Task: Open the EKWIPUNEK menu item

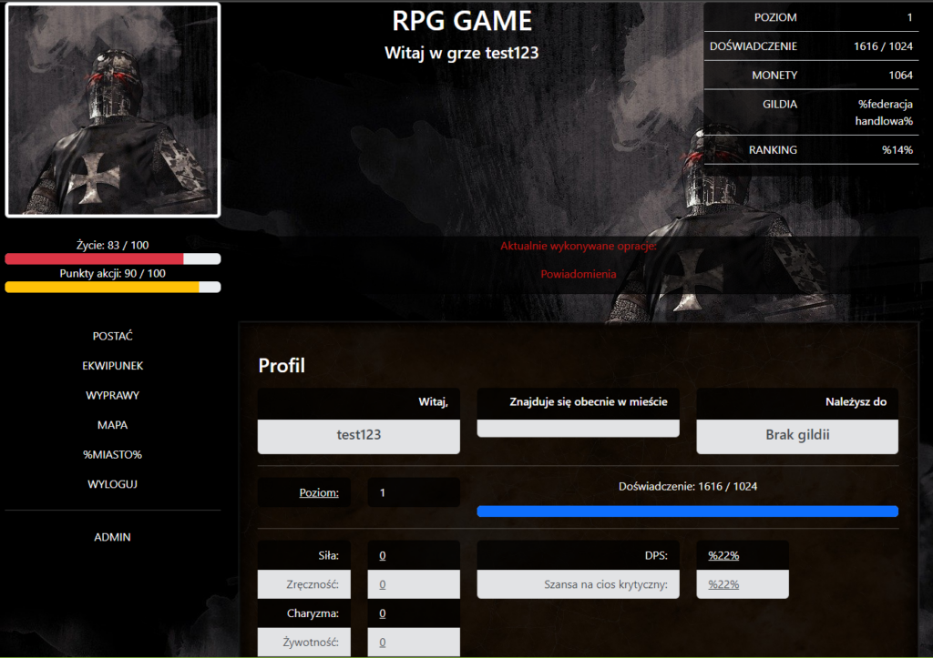Action: pyautogui.click(x=113, y=366)
